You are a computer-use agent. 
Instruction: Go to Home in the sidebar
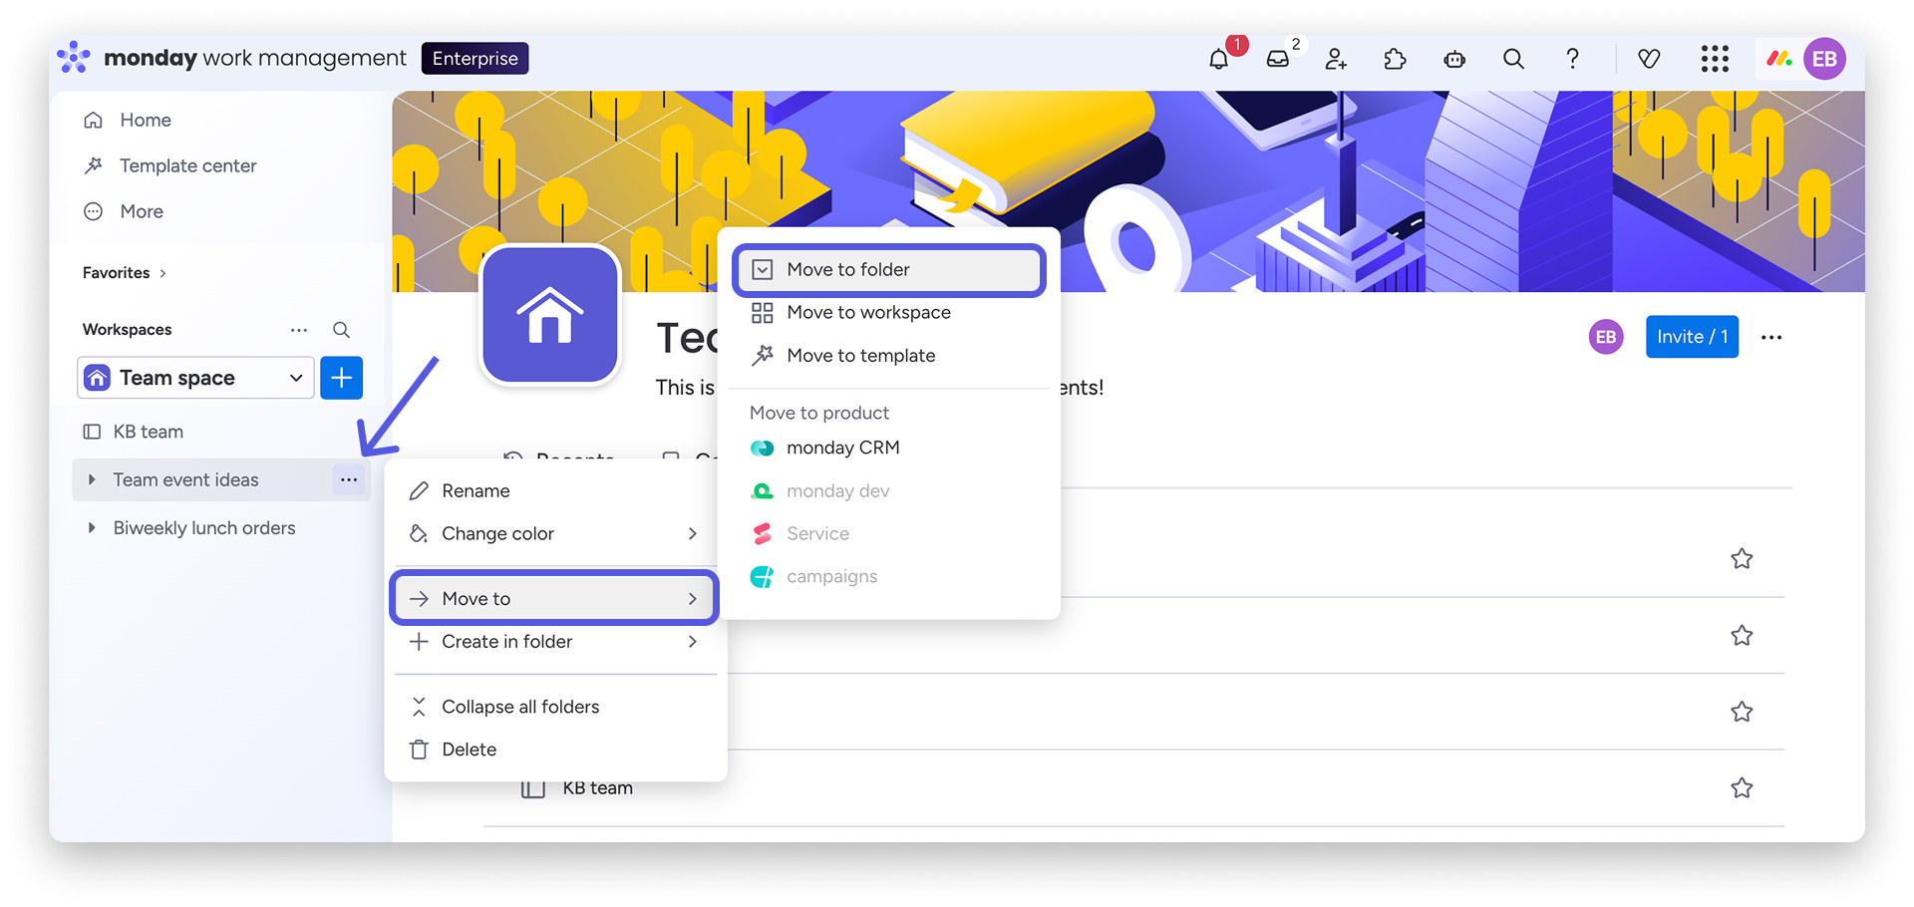146,121
